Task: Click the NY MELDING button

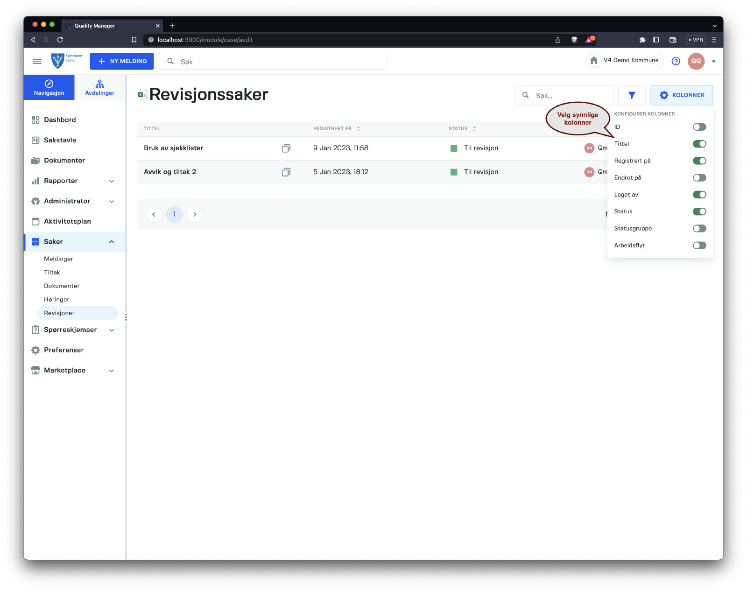Action: [x=122, y=61]
